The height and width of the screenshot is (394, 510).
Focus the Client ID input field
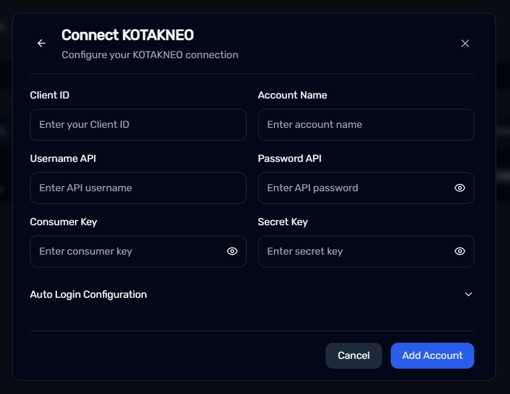138,125
